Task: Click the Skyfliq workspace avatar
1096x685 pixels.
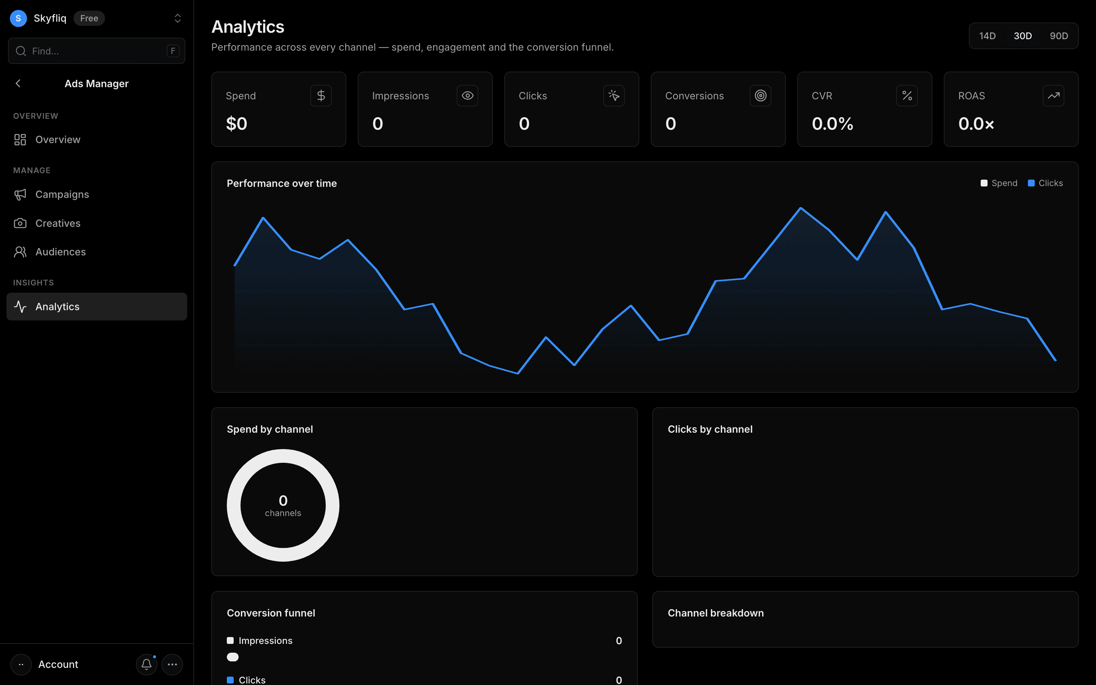Action: (18, 18)
